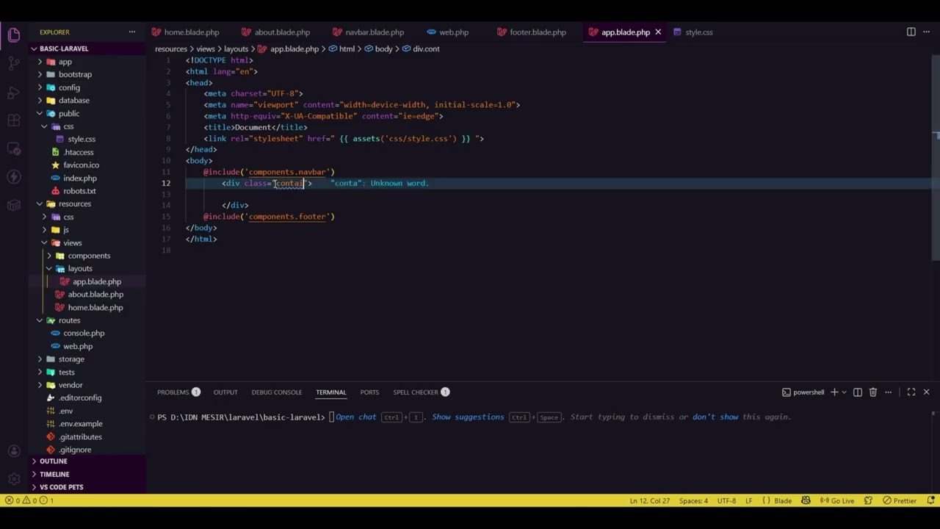
Task: Open Copilot status icon
Action: click(x=806, y=501)
